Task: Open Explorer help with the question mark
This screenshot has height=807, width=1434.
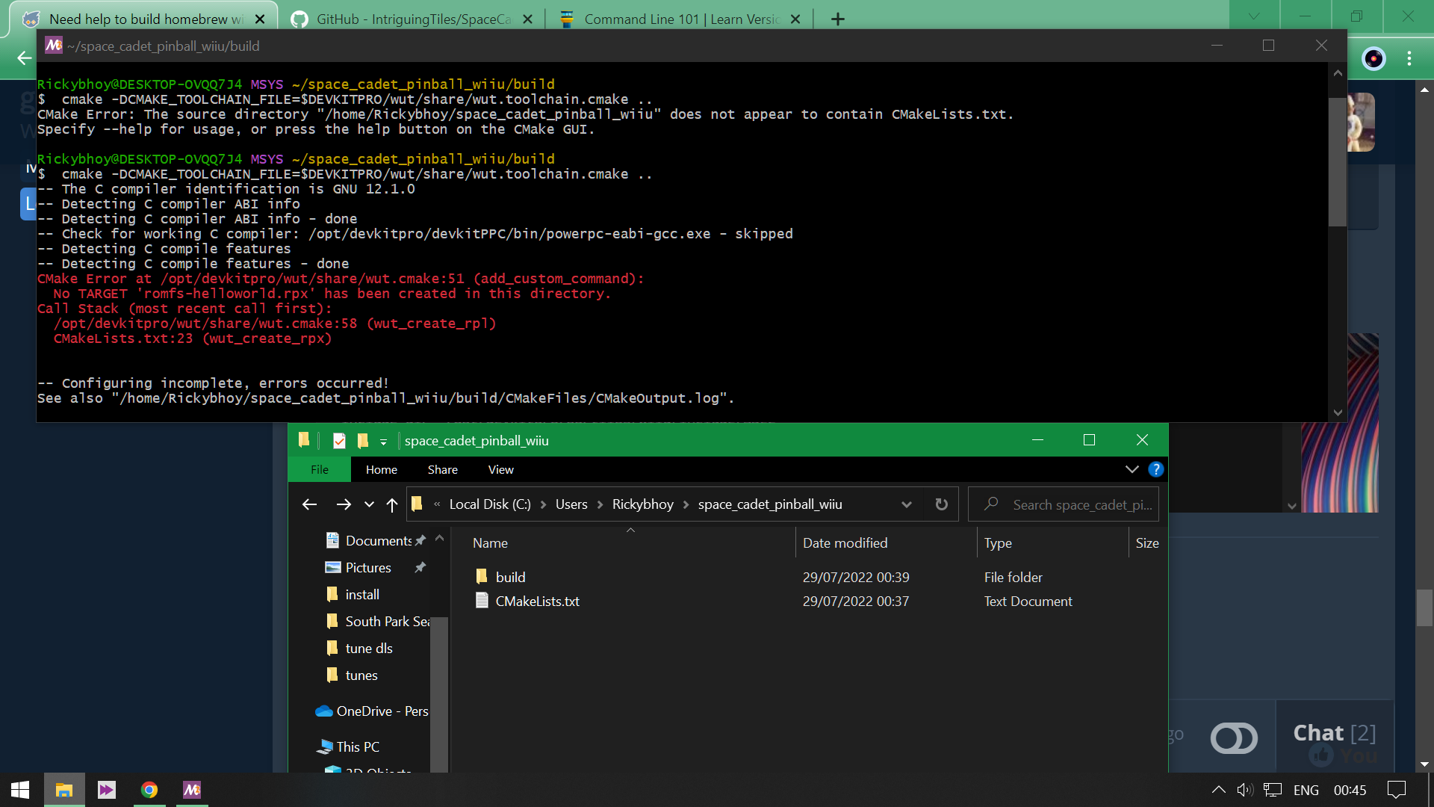Action: (x=1156, y=469)
